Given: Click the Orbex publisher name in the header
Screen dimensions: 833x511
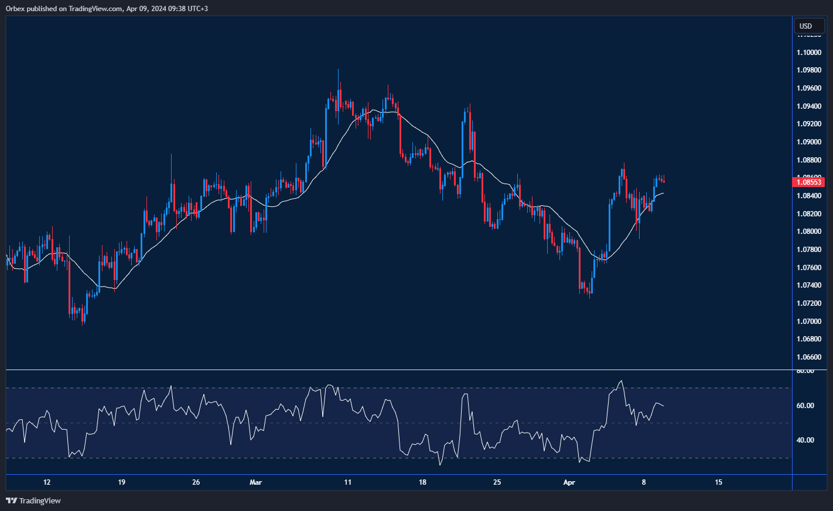Looking at the screenshot, I should tap(16, 8).
